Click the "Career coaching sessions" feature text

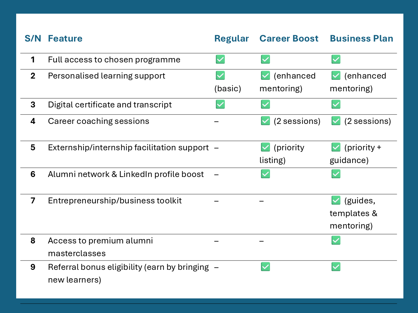click(x=98, y=121)
